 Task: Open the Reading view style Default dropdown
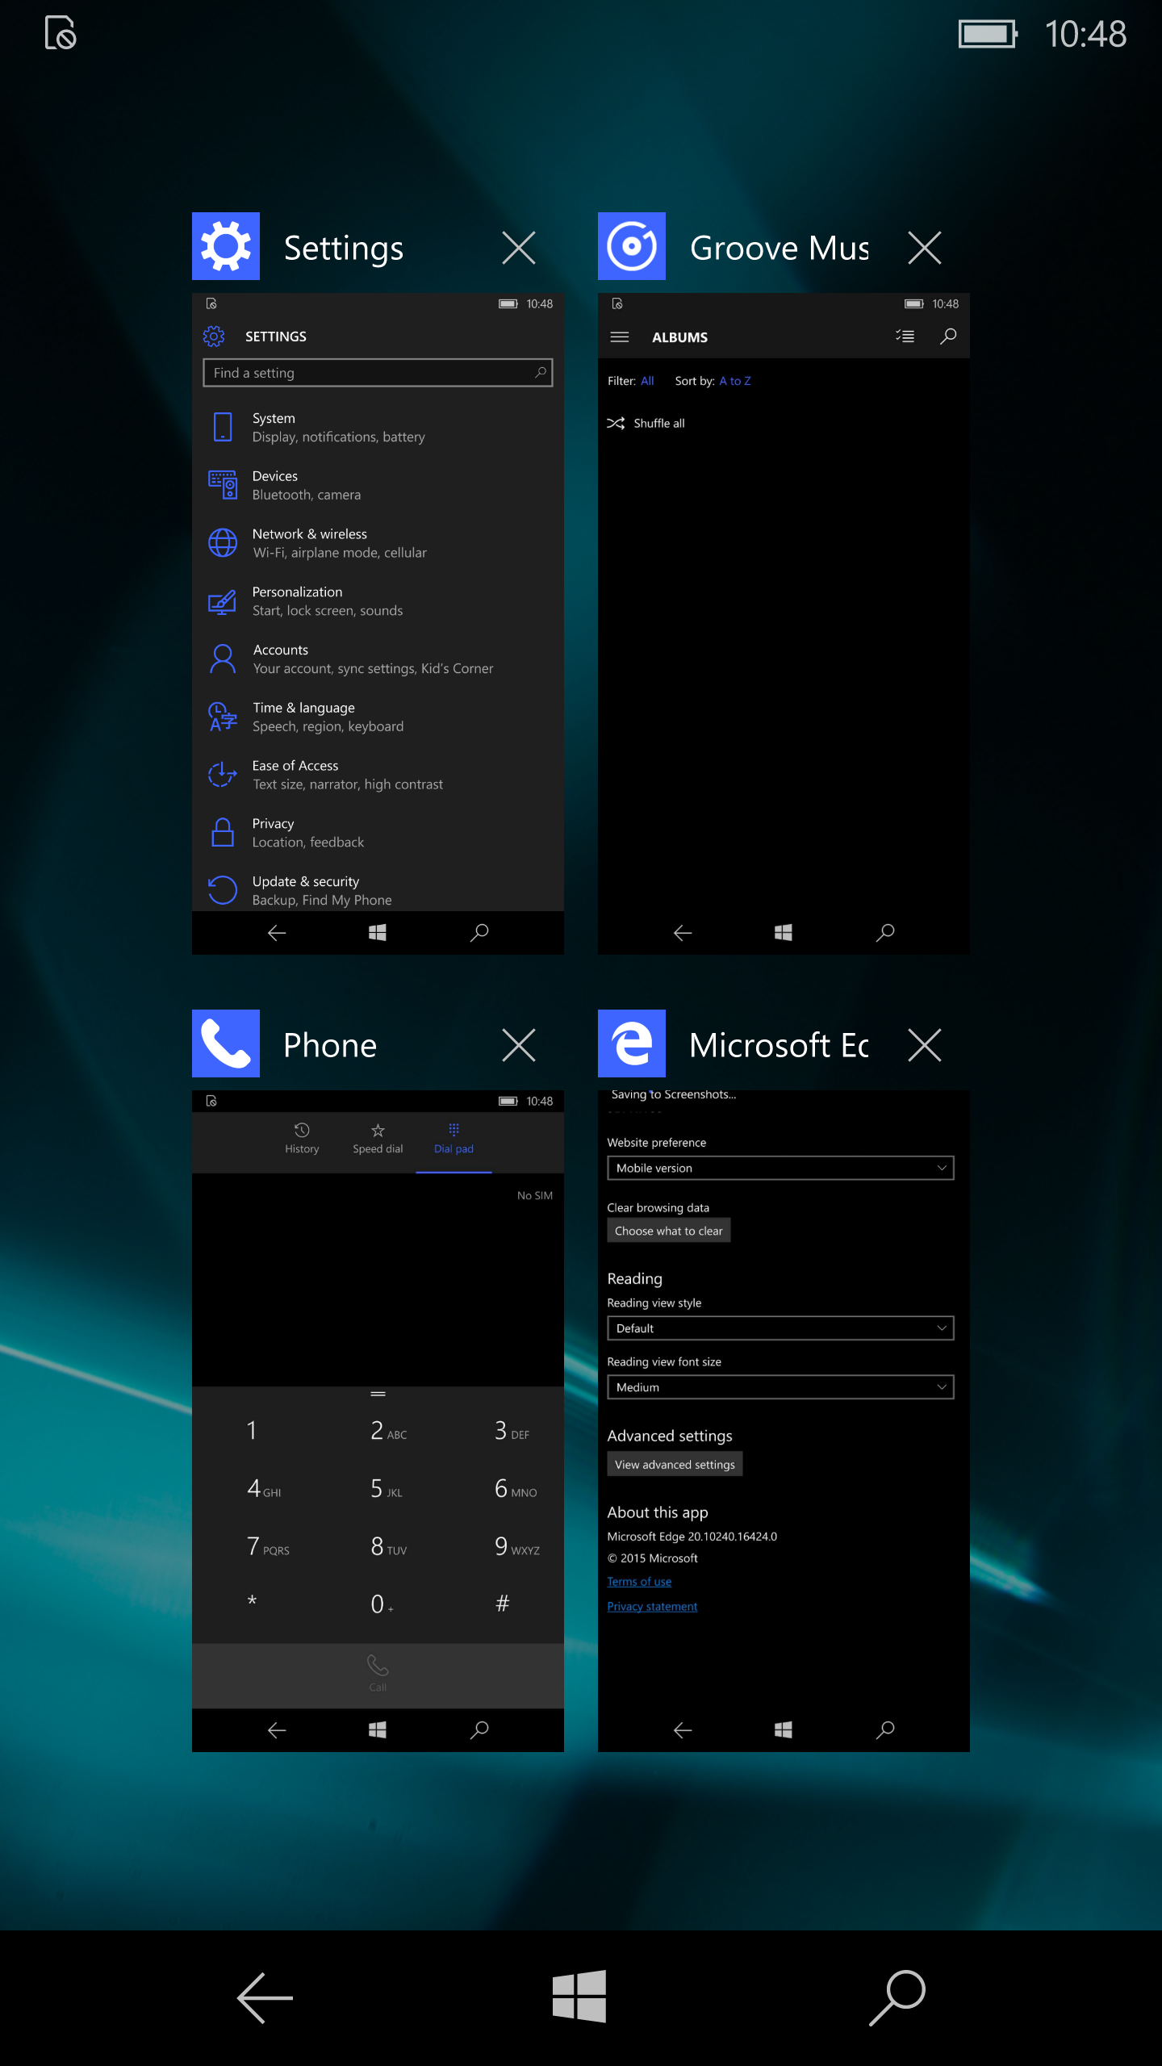(x=780, y=1328)
